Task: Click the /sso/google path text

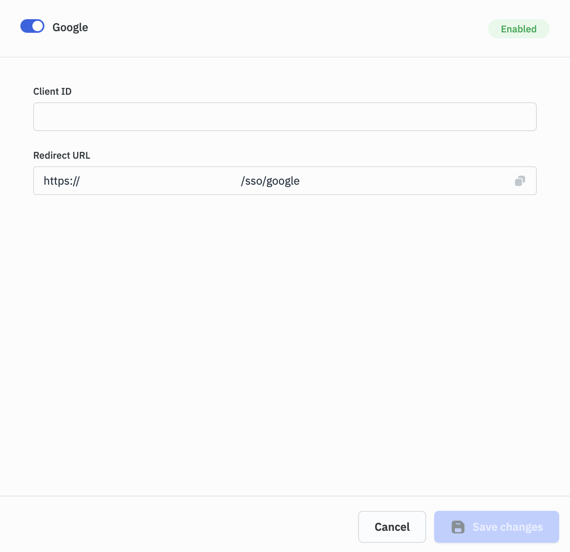Action: (270, 181)
